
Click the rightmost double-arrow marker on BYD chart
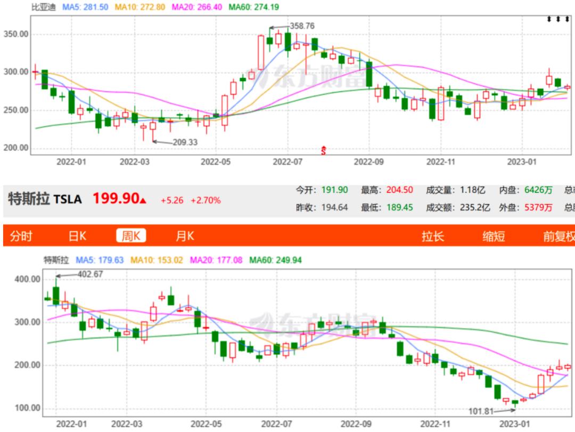(568, 19)
